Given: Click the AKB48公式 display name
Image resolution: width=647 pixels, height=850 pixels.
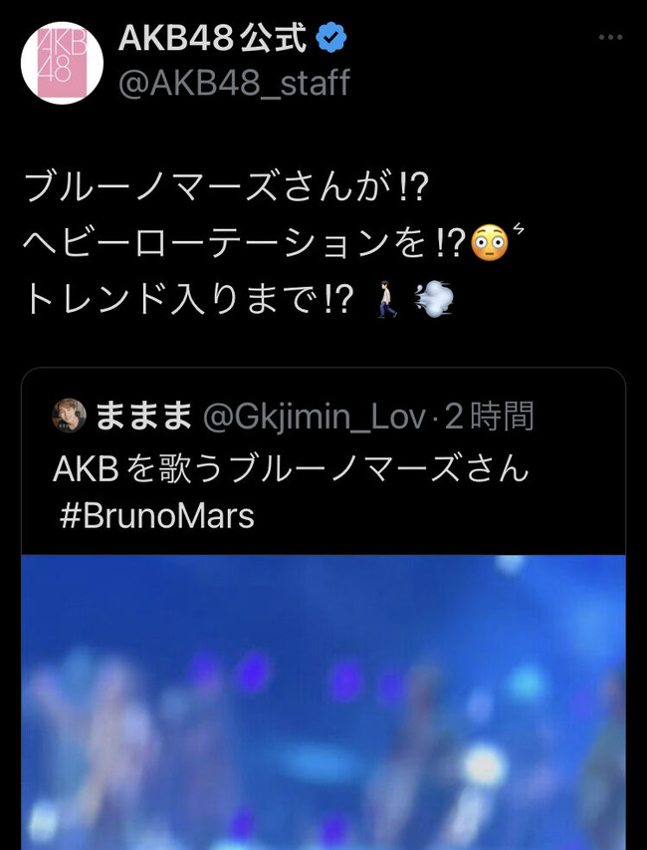Looking at the screenshot, I should [x=212, y=39].
